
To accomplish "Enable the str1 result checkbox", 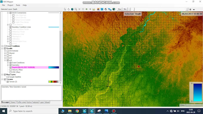I will pos(8,56).
